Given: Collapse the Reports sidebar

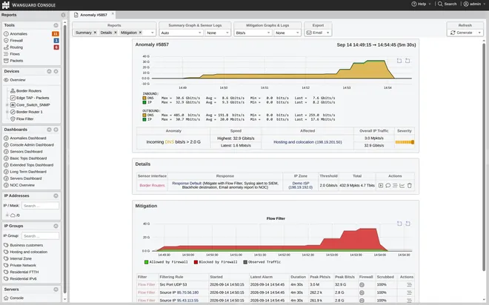Looking at the screenshot, I should 63,15.
